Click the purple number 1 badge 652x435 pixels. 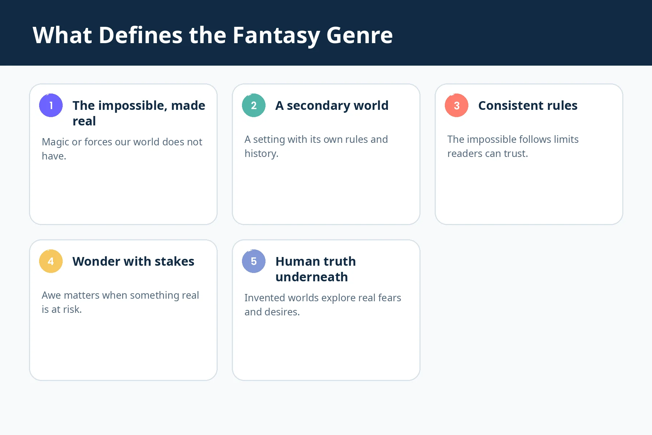click(51, 105)
